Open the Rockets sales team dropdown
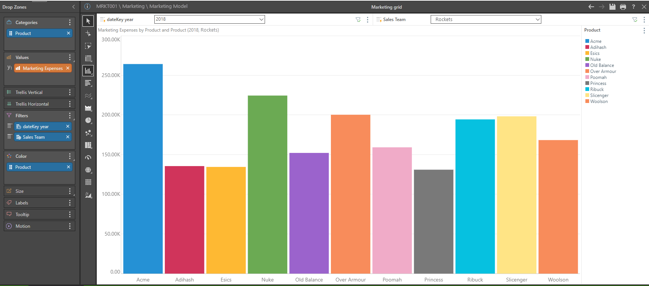Image resolution: width=649 pixels, height=286 pixels. pyautogui.click(x=486, y=19)
